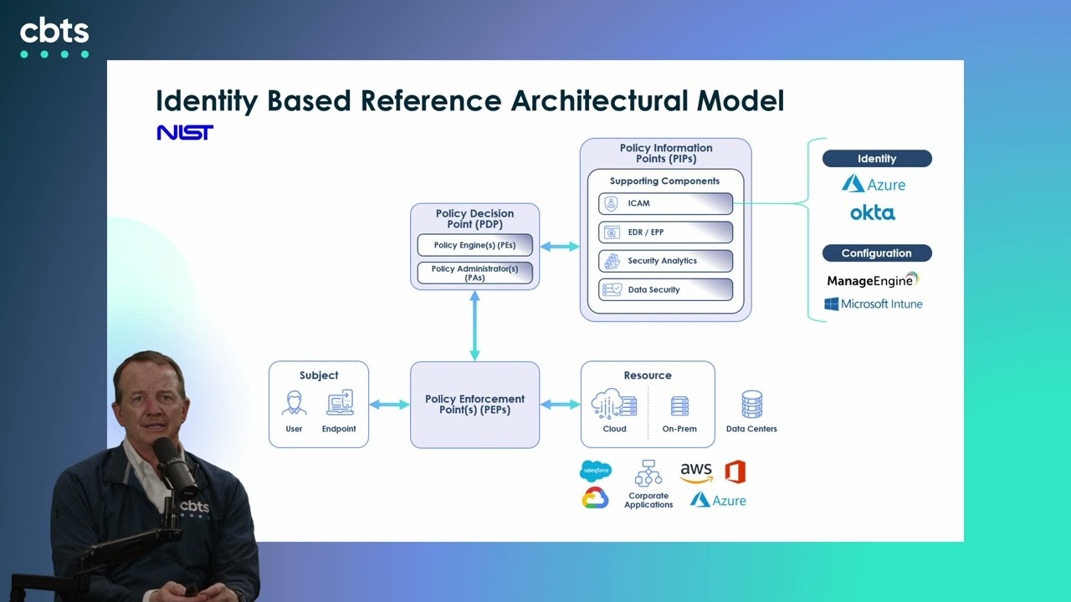Click the On-Prem server icon
Image resolution: width=1071 pixels, height=602 pixels.
[679, 406]
